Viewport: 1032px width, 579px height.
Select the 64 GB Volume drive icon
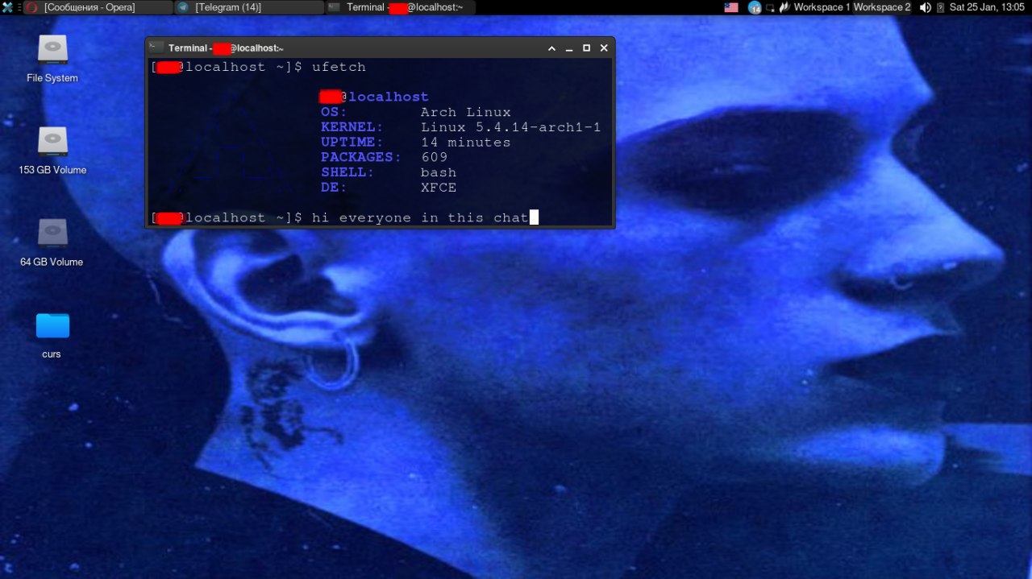[x=52, y=233]
